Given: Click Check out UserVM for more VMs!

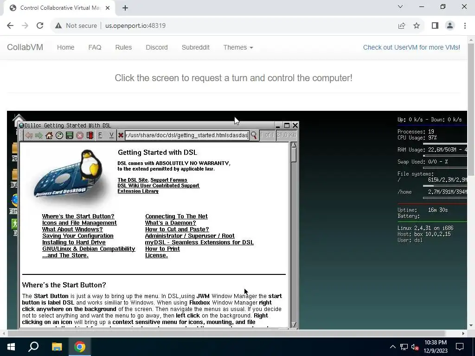Looking at the screenshot, I should [x=411, y=47].
